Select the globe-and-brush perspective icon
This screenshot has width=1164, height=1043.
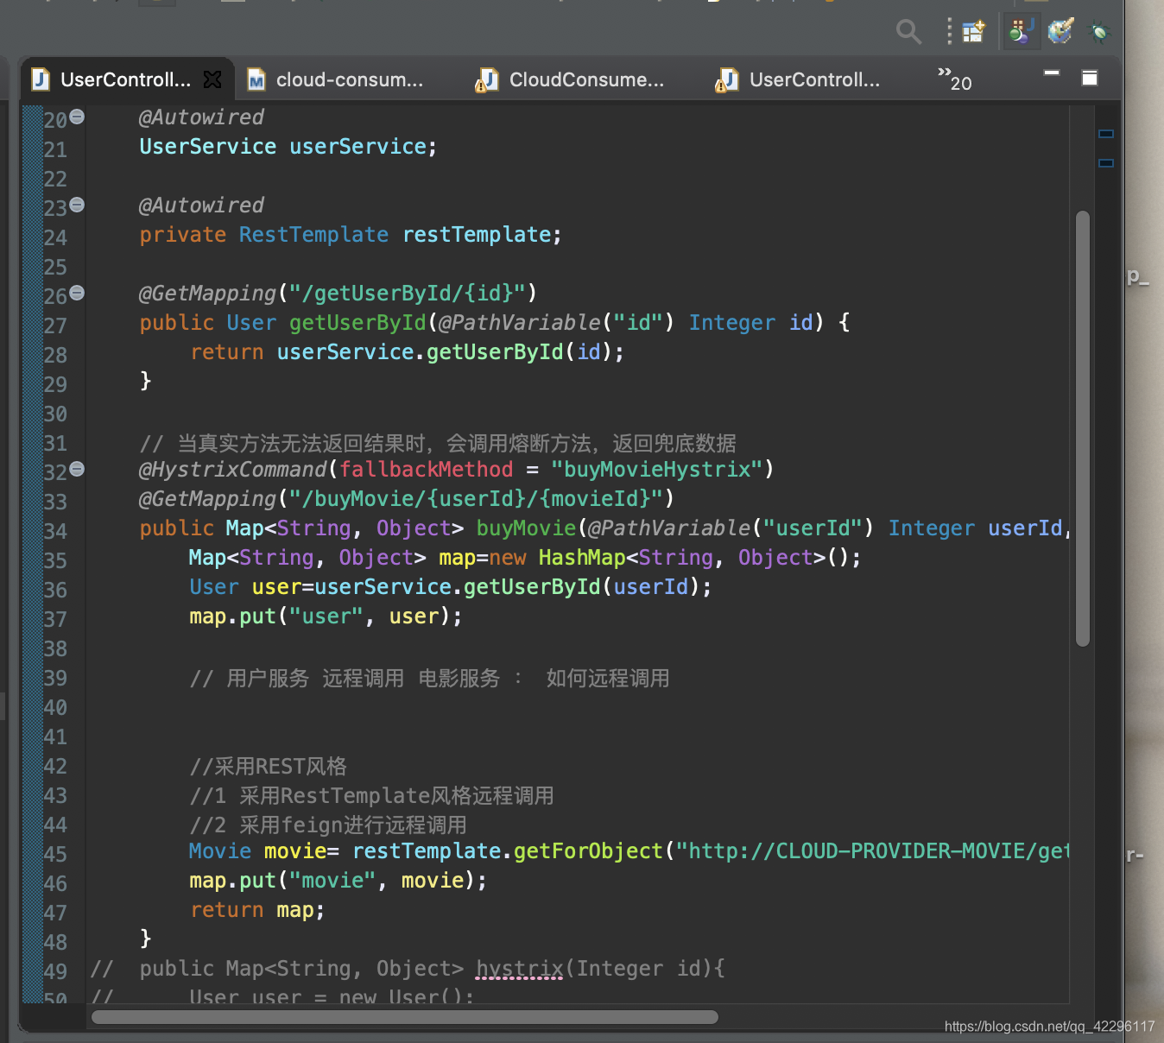pos(1060,32)
